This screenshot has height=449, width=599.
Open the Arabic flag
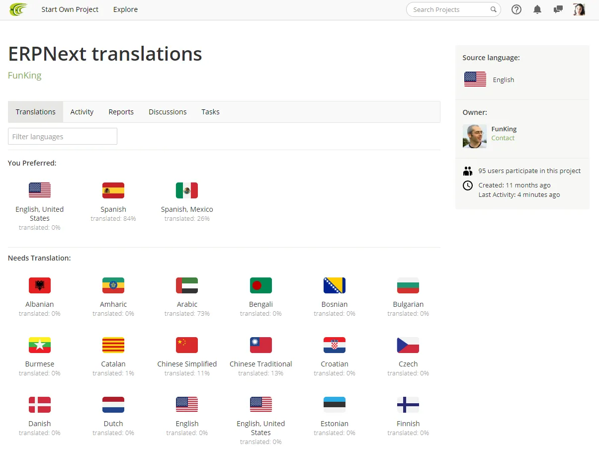[187, 285]
